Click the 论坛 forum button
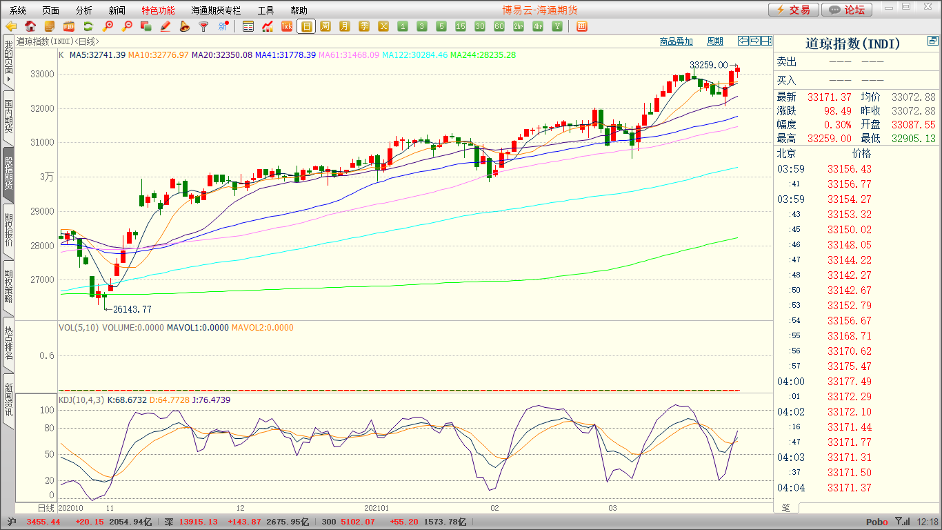The width and height of the screenshot is (942, 530). (x=848, y=10)
